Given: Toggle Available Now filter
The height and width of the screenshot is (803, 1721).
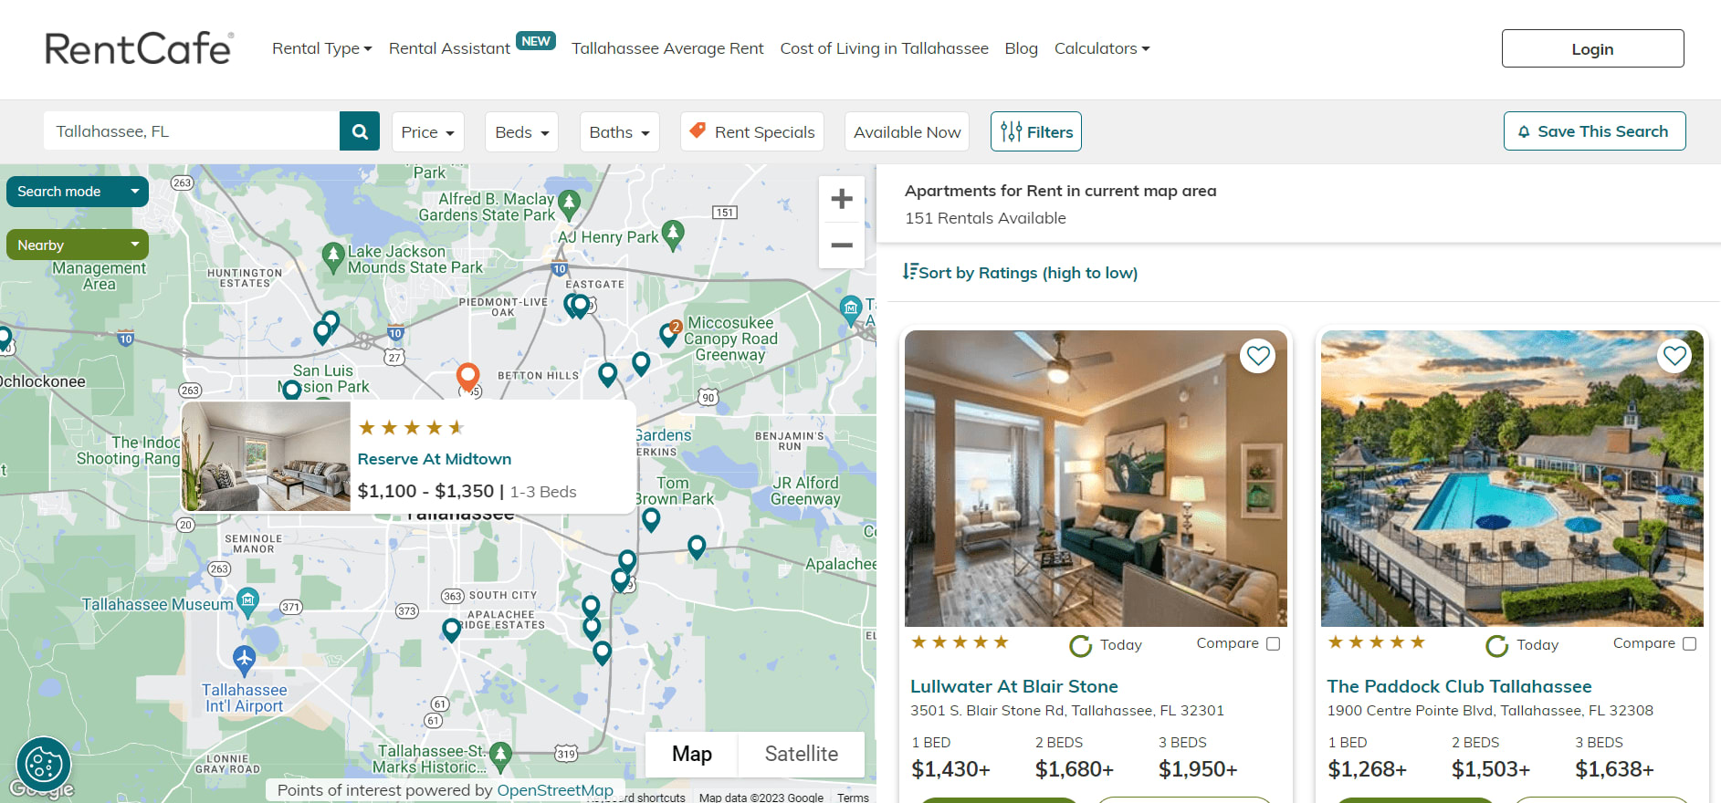Looking at the screenshot, I should point(907,131).
